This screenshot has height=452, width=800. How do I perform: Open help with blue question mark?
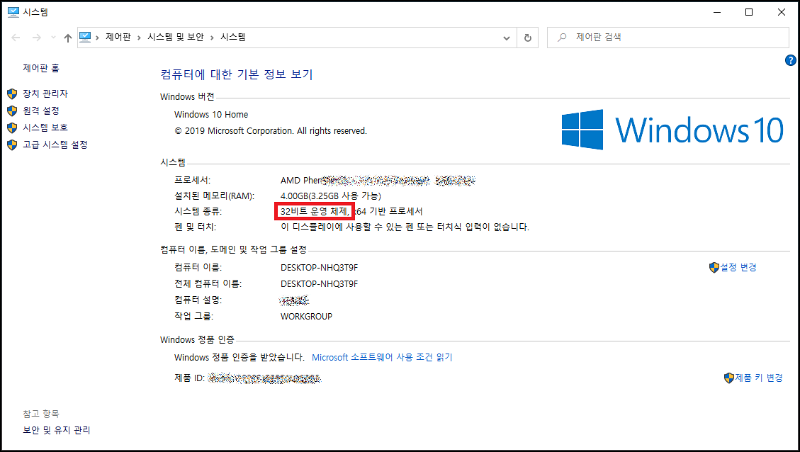(790, 60)
